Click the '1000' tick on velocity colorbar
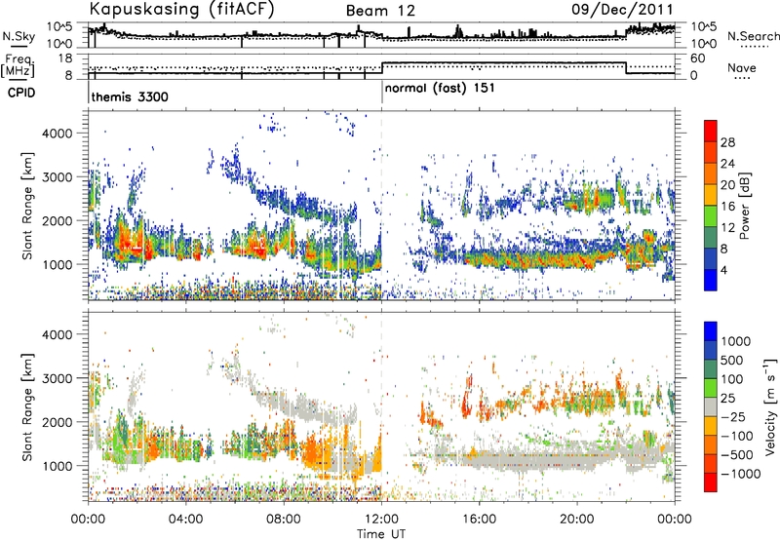The image size is (780, 540). coord(736,341)
